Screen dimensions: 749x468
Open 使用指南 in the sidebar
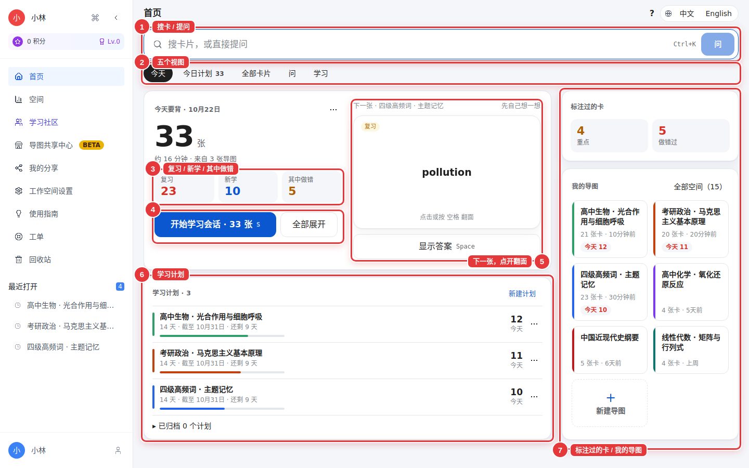tap(67, 214)
